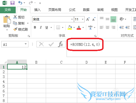Open the 复制 copy options dropdown arrow
136x103 pixels.
(28, 23)
